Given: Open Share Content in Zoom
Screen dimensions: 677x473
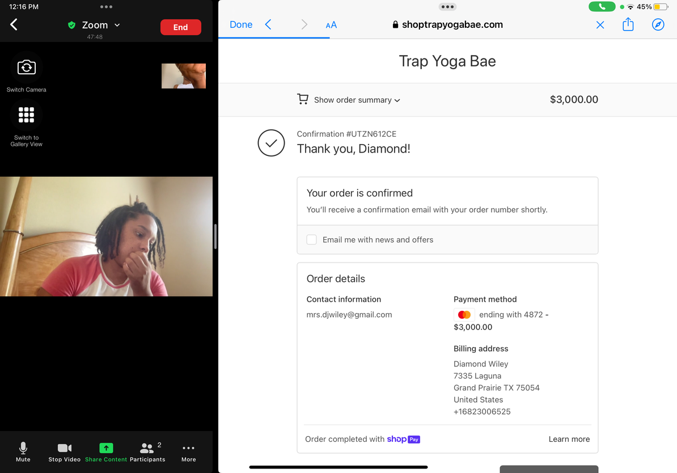Looking at the screenshot, I should click(106, 452).
